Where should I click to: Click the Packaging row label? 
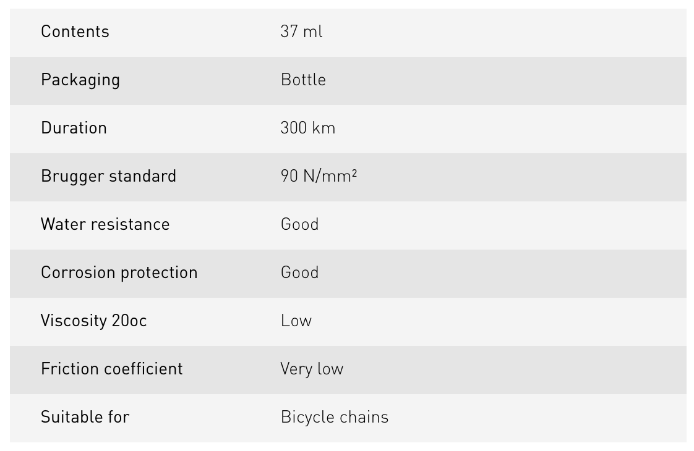[x=80, y=80]
